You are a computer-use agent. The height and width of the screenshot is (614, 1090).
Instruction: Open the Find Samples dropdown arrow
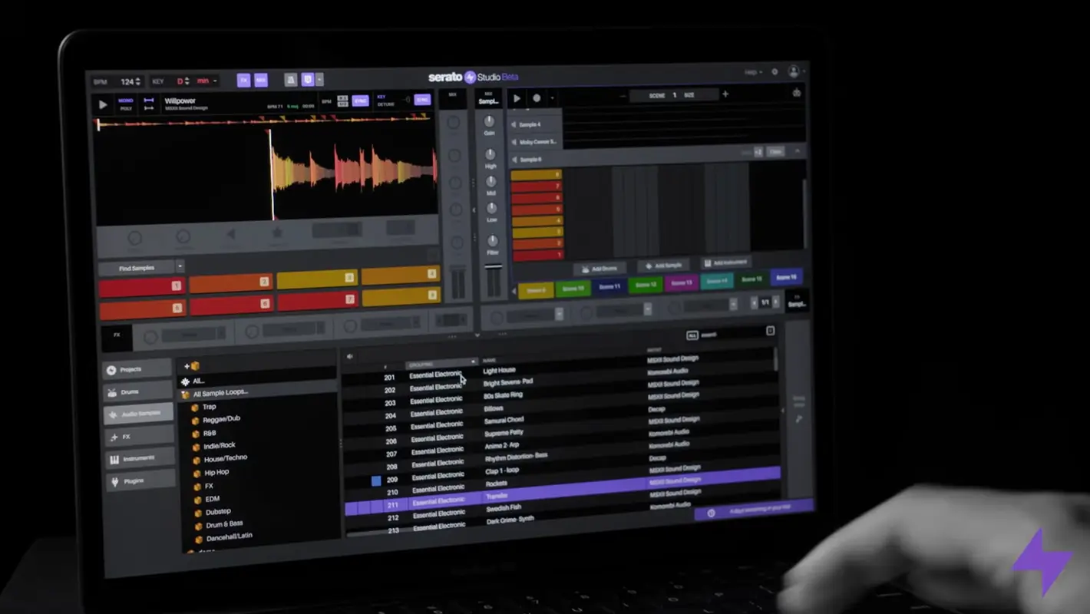tap(180, 266)
